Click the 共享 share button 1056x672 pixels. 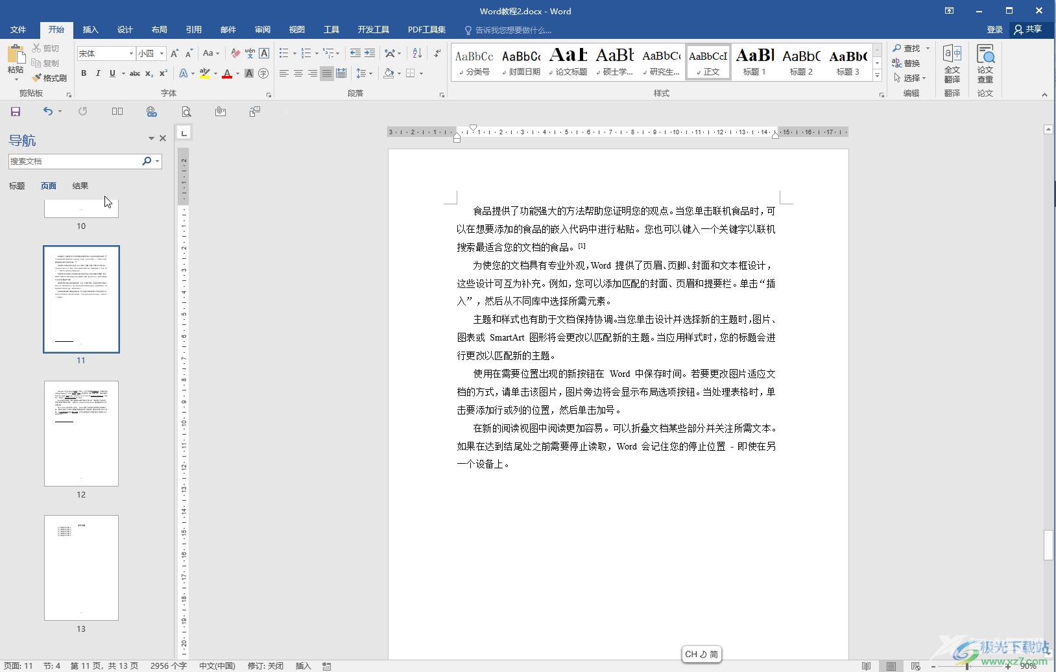tap(1028, 30)
